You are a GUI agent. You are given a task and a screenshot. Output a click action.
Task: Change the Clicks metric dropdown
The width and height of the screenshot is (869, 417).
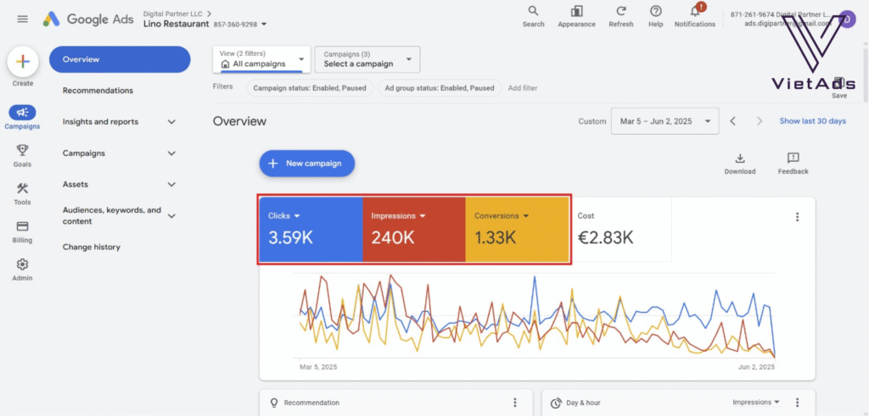point(283,216)
